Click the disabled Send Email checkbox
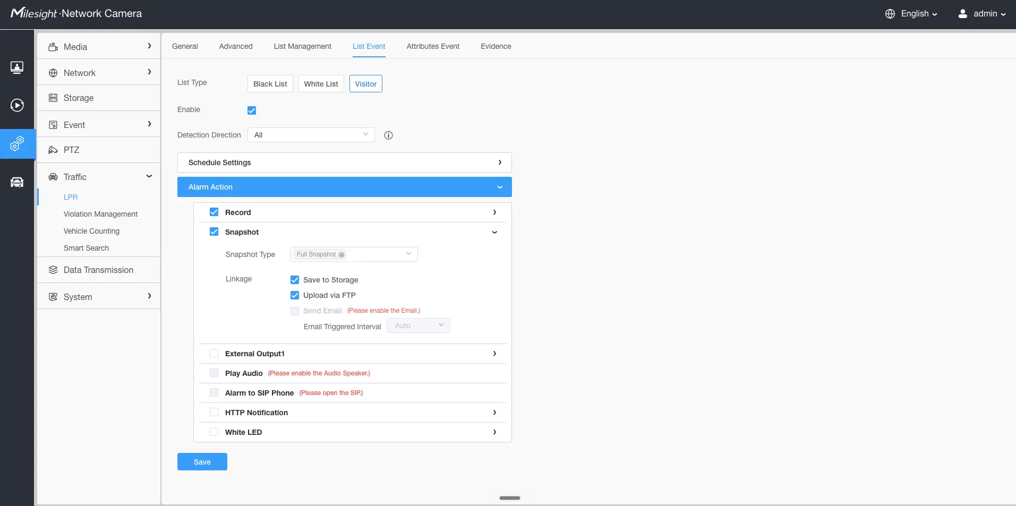Viewport: 1016px width, 506px height. 295,311
